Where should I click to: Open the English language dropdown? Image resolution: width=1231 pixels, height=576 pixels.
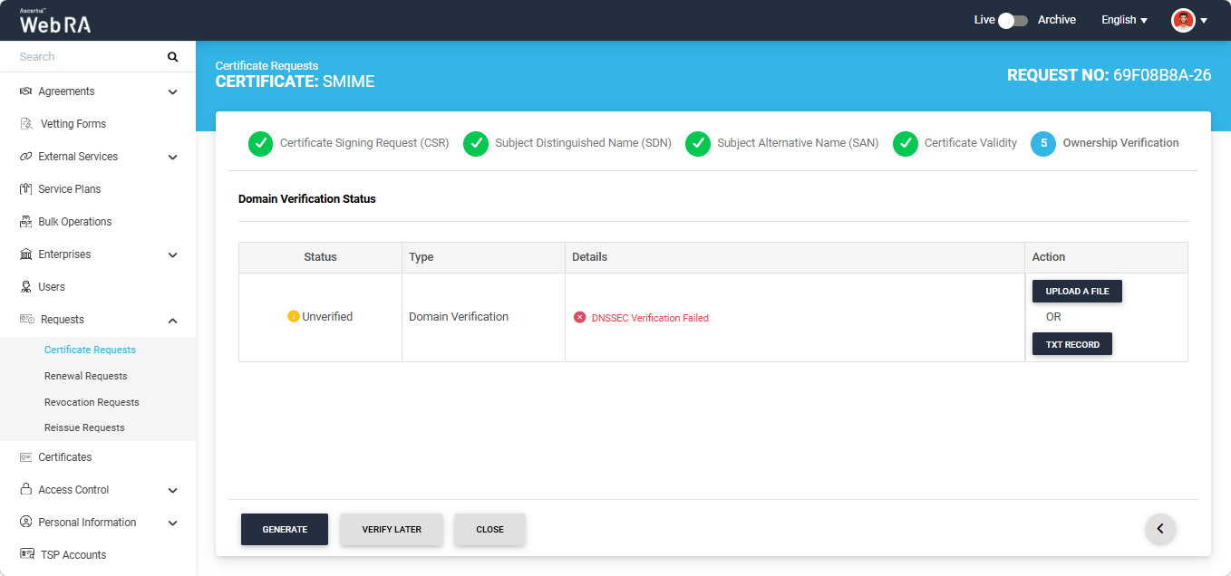coord(1124,20)
